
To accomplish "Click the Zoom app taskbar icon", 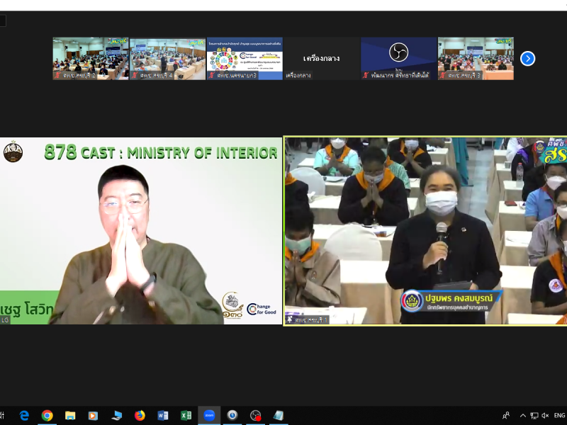I will coord(209,416).
